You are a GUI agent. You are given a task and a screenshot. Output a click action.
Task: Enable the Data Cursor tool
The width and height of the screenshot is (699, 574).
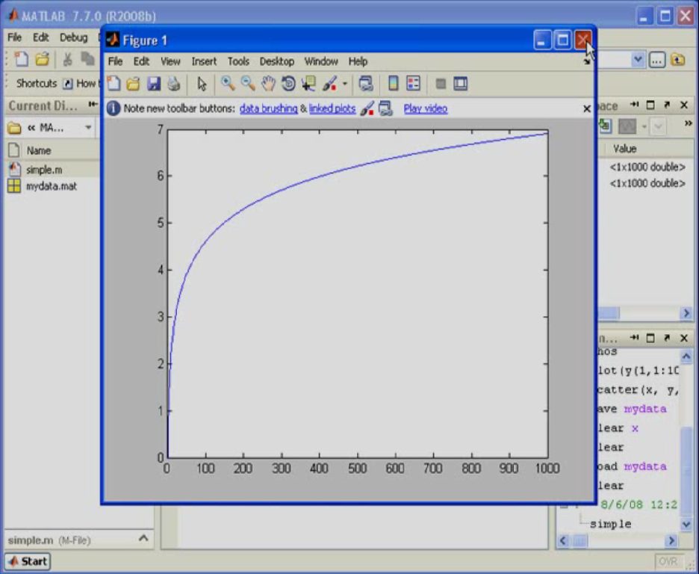(x=308, y=84)
